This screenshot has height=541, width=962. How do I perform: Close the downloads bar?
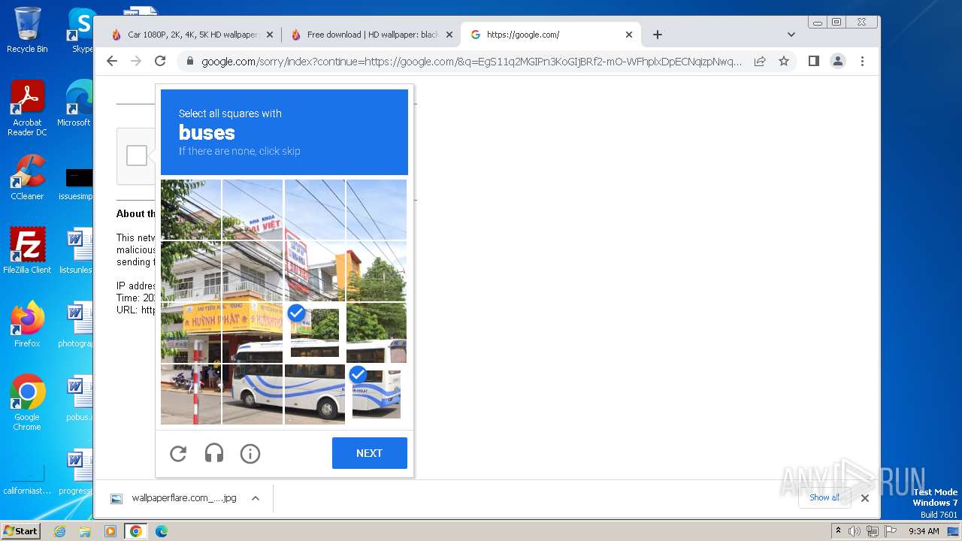[865, 498]
